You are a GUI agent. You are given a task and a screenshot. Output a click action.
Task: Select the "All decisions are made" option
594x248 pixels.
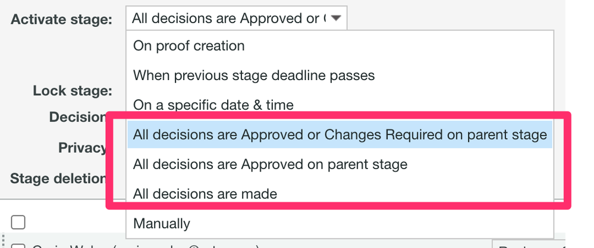205,193
